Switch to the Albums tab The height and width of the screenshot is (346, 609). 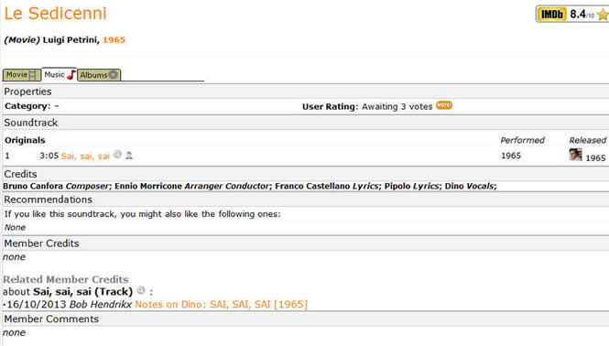tap(99, 75)
